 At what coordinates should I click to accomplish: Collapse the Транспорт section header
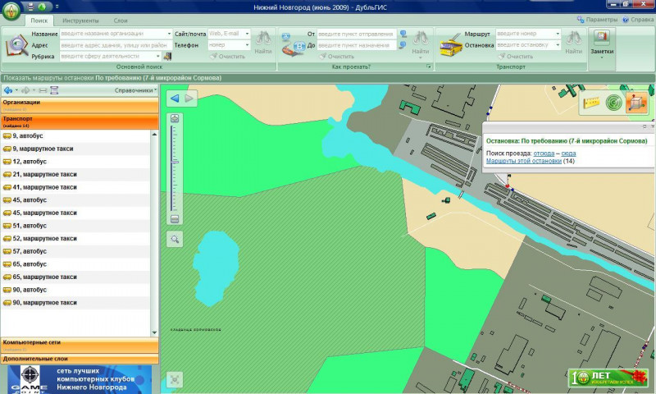(80, 121)
